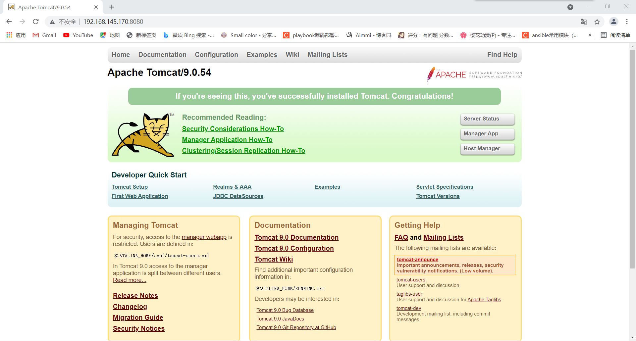Open the Small color bookmark

249,35
